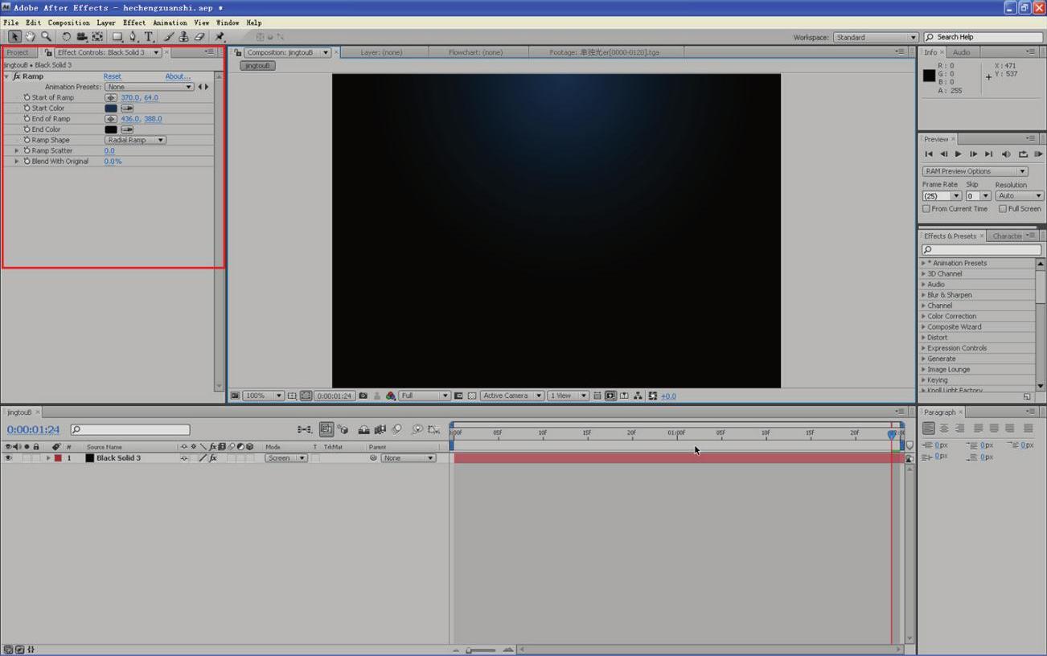Open the Start Color swatch
Viewport: 1047px width, 656px height.
tap(111, 108)
